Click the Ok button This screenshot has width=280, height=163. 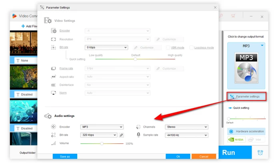click(178, 156)
